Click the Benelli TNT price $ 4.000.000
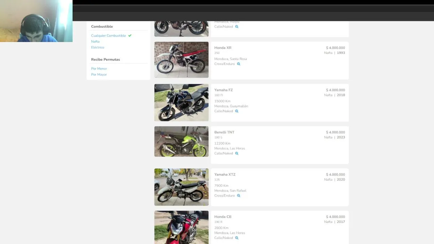Screen dimensions: 434x244 (335, 132)
